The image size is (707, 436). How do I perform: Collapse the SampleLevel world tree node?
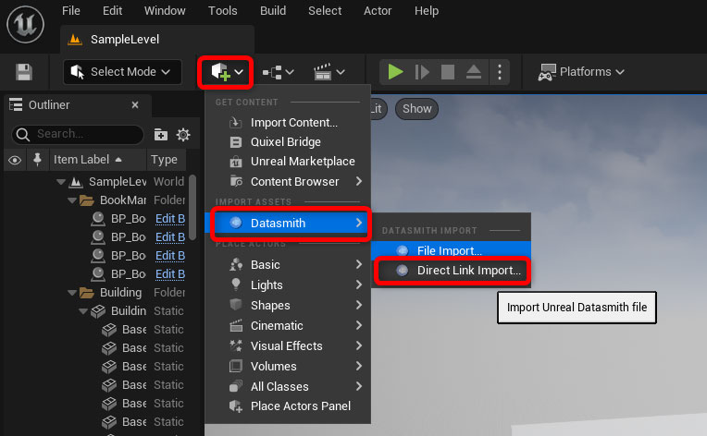coord(61,182)
